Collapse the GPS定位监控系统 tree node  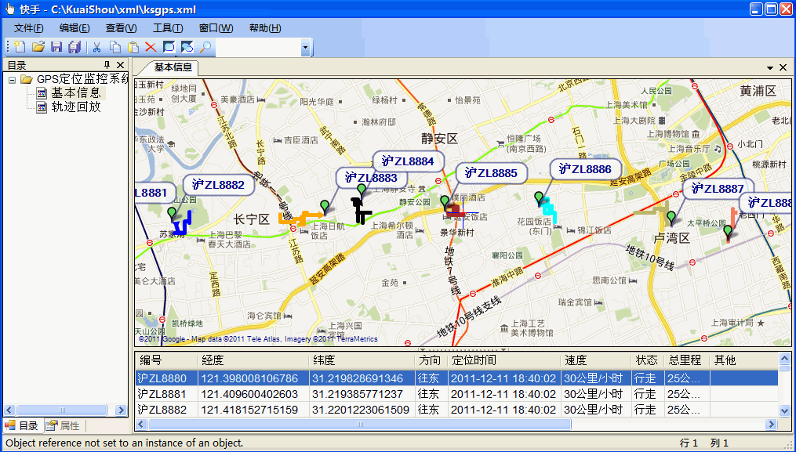(13, 79)
